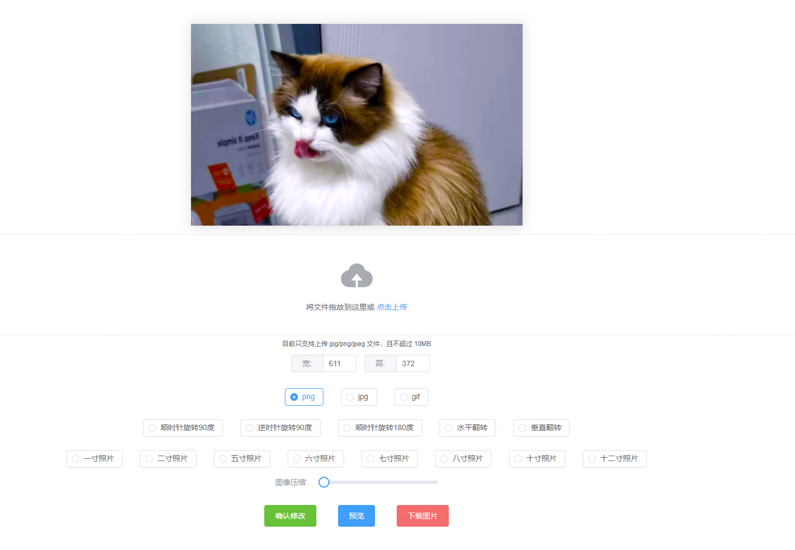The width and height of the screenshot is (795, 550).
Task: Open the 点击上传 upload link
Action: pos(392,307)
